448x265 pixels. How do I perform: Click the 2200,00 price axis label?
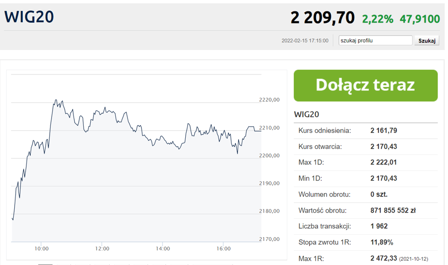[269, 155]
